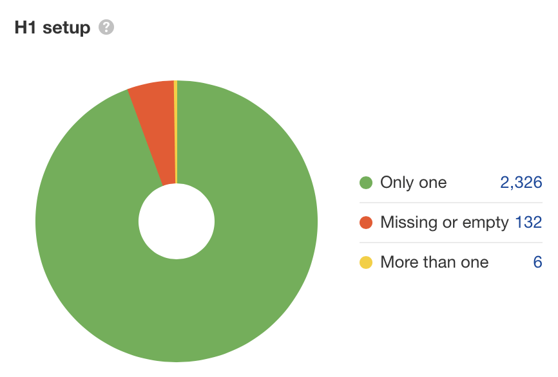Click the word 'Missing' in the legend

[405, 223]
